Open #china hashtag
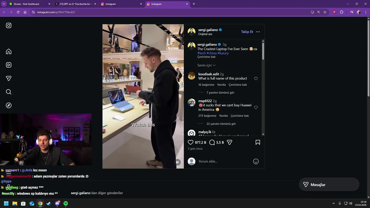Screen dimensions: 370x208 [212, 53]
